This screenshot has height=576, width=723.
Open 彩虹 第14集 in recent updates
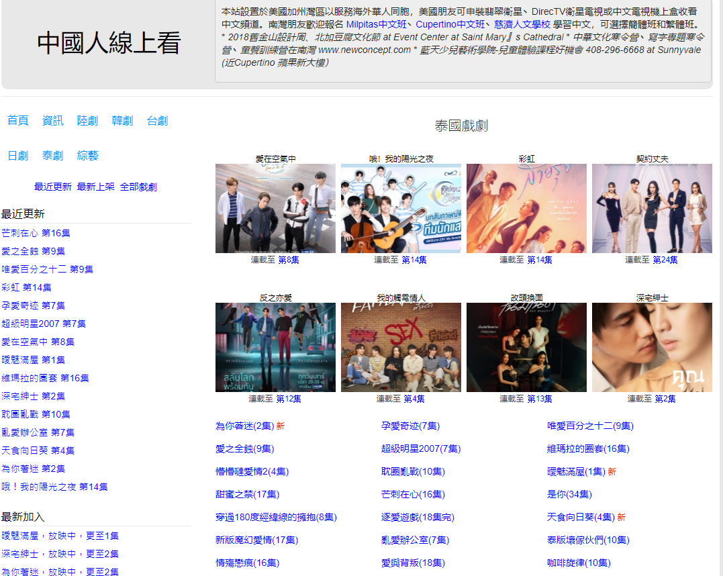coord(26,288)
